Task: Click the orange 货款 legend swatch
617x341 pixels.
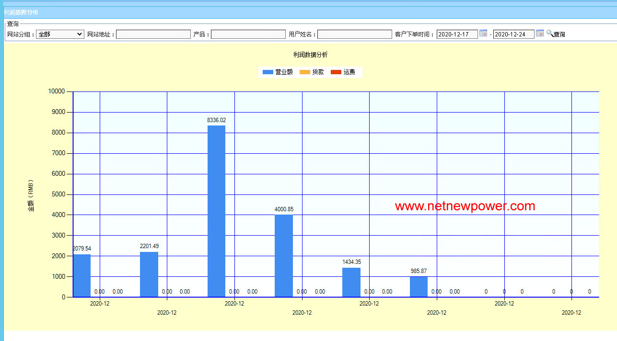Action: pos(305,72)
